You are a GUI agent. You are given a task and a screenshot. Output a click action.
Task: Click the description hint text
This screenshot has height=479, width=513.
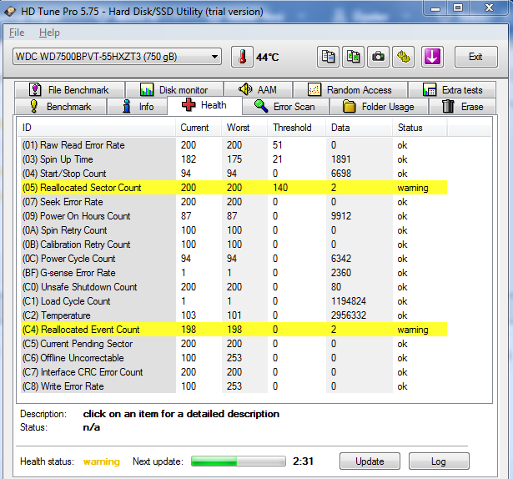coord(181,414)
